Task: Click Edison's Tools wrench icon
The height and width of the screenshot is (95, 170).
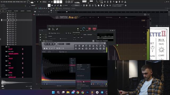Action: pyautogui.click(x=52, y=49)
